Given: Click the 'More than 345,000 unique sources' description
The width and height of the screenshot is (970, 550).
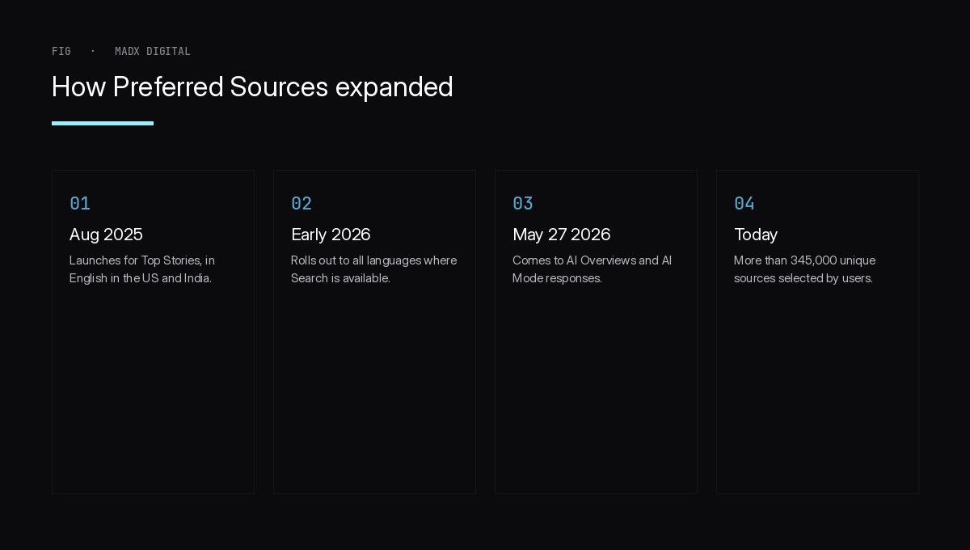Looking at the screenshot, I should click(x=804, y=269).
